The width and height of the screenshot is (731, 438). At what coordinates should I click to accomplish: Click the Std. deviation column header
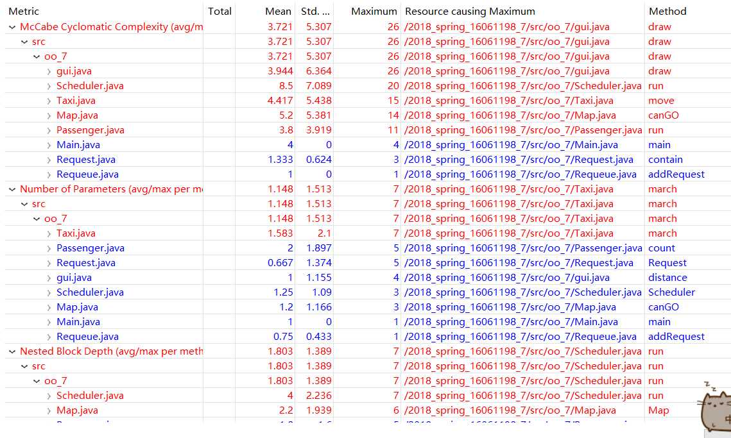[x=315, y=12]
